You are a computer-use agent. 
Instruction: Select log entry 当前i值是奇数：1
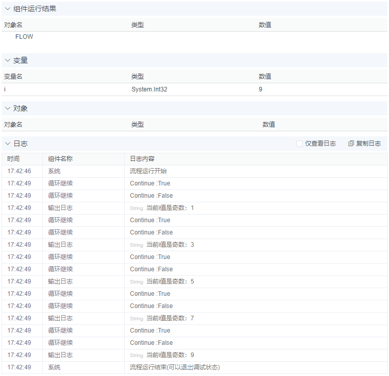click(170, 208)
